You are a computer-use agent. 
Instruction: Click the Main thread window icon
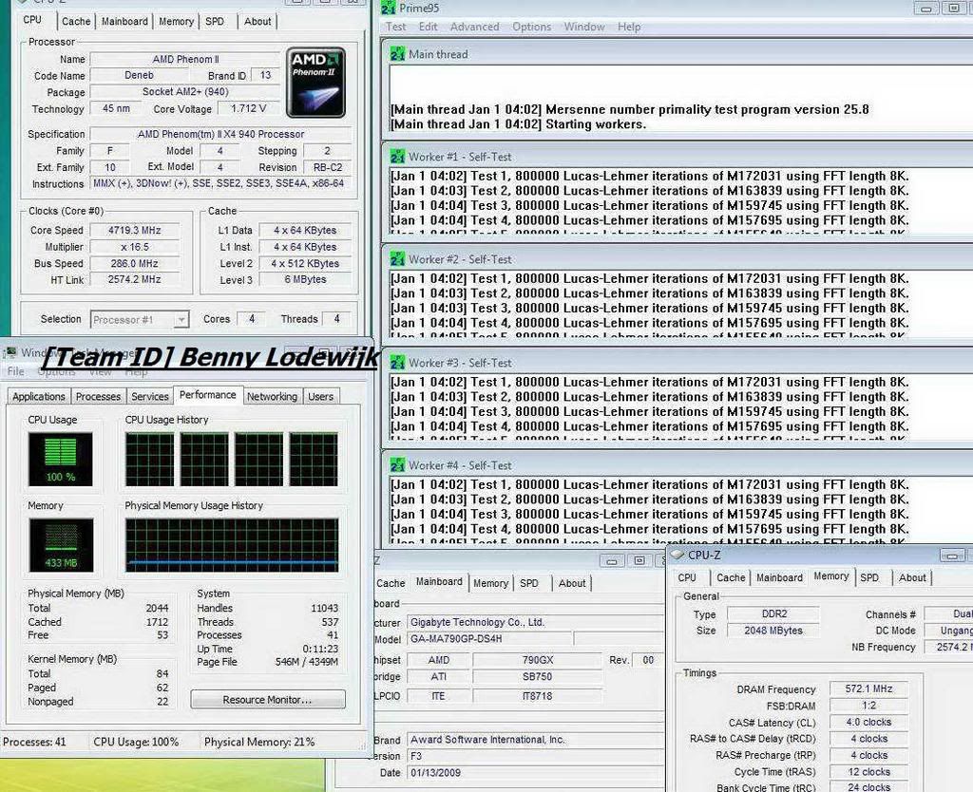point(397,54)
